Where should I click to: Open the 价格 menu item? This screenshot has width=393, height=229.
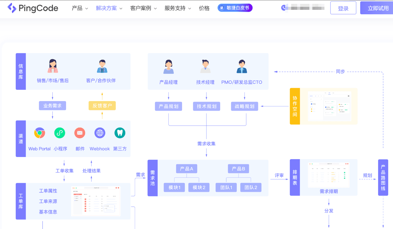(x=204, y=8)
